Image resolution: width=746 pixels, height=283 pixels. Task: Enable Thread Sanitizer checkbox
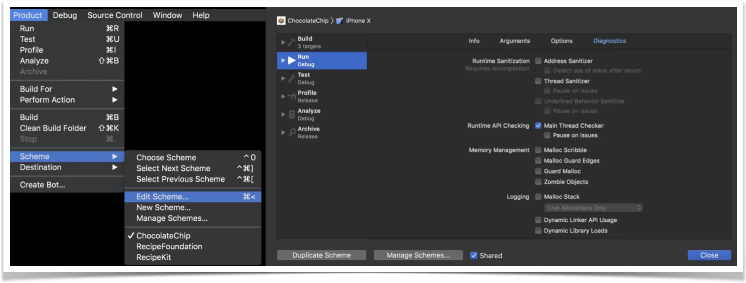538,81
